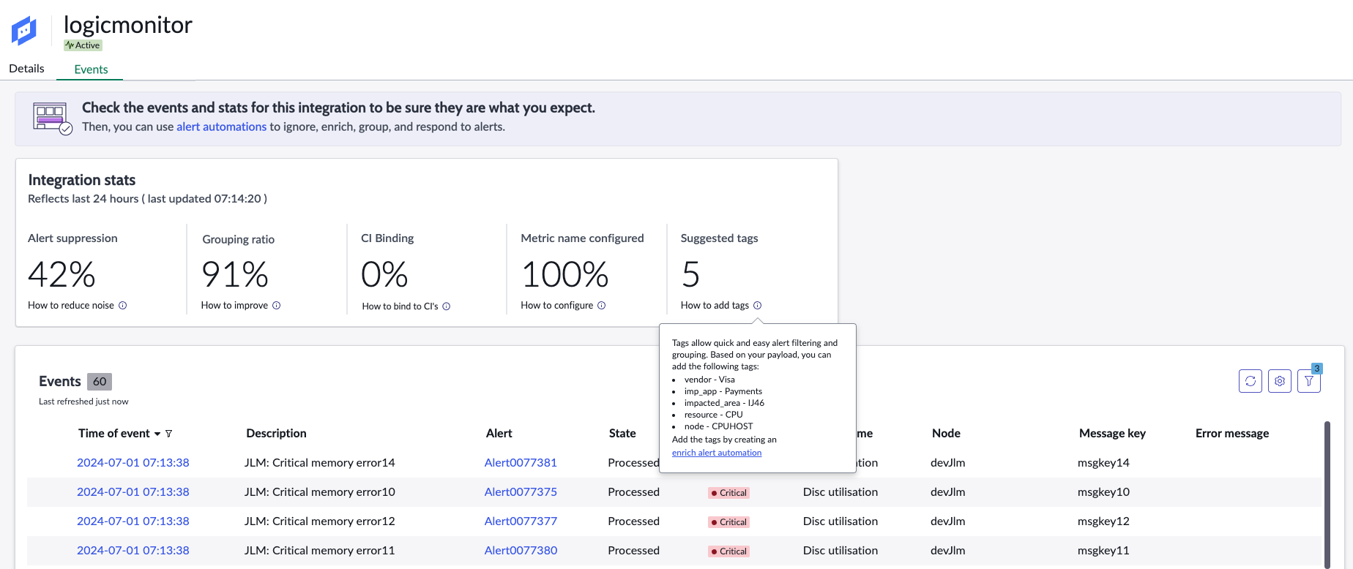1353x569 pixels.
Task: Select the Events tab
Action: point(91,69)
